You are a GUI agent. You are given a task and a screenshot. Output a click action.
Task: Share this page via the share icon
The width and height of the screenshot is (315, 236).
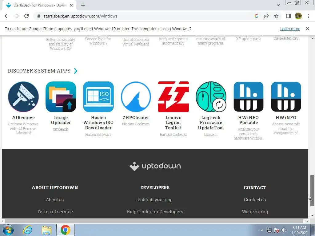266,16
